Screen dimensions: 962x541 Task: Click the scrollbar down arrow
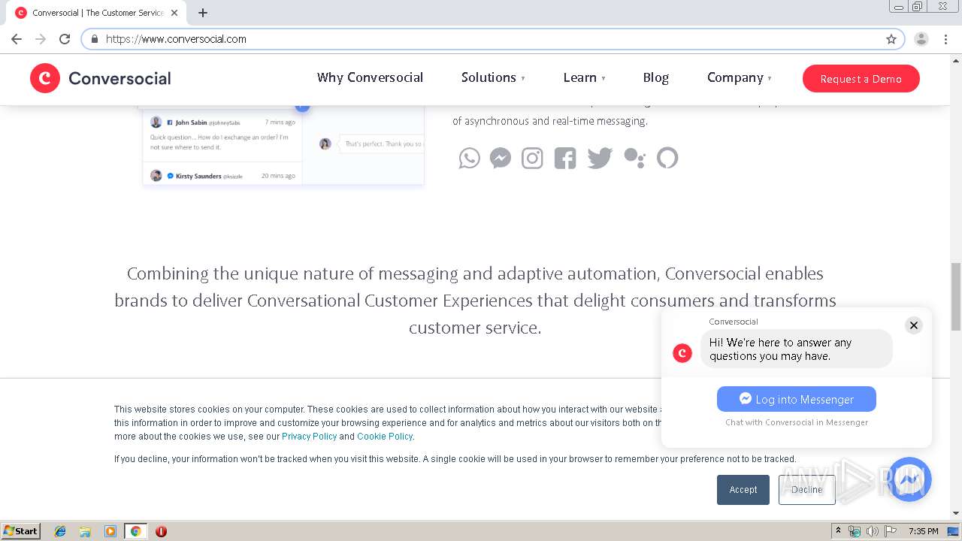956,513
